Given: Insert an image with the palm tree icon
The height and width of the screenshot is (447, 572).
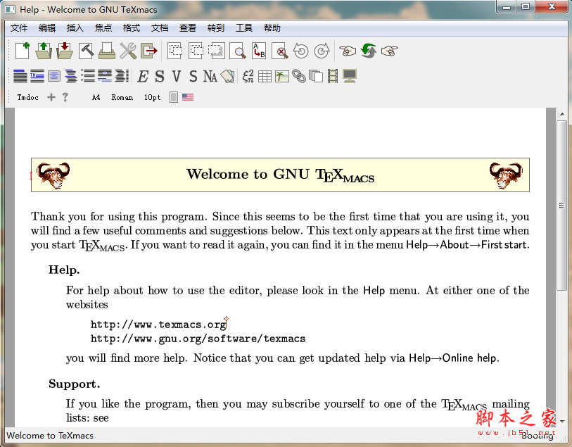Looking at the screenshot, I should [x=281, y=76].
